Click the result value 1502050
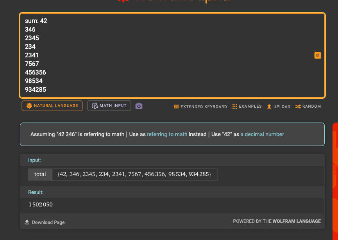The width and height of the screenshot is (338, 240). [x=41, y=205]
